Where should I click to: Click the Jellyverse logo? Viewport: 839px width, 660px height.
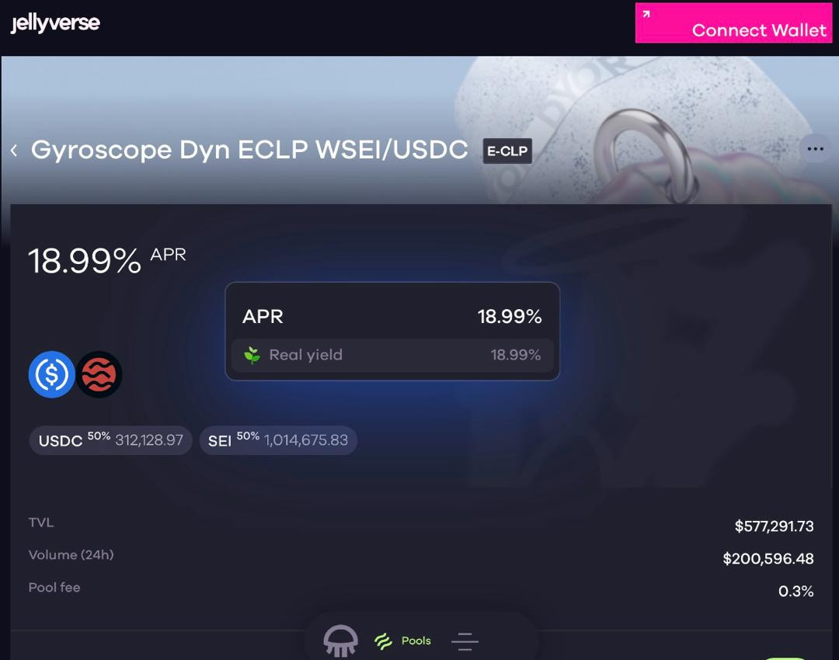(55, 23)
